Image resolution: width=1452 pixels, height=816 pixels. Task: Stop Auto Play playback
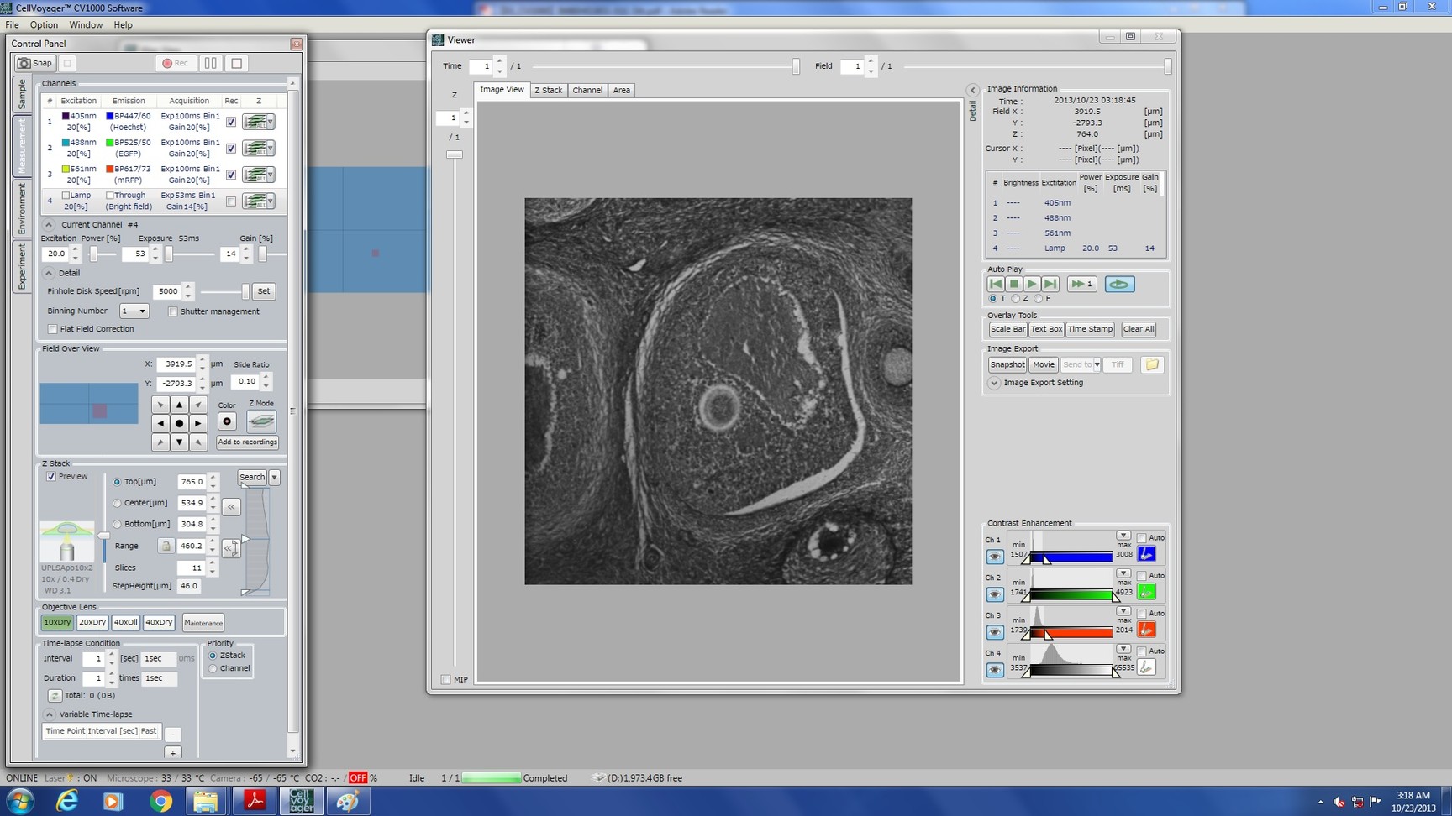coord(1014,284)
